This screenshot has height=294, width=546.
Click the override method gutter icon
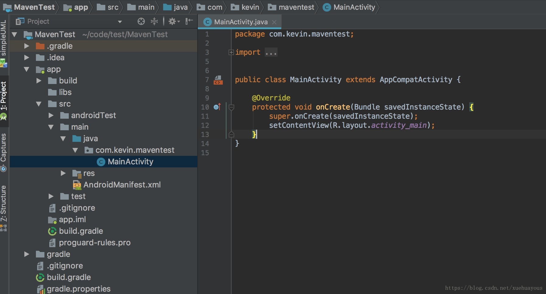pyautogui.click(x=217, y=107)
